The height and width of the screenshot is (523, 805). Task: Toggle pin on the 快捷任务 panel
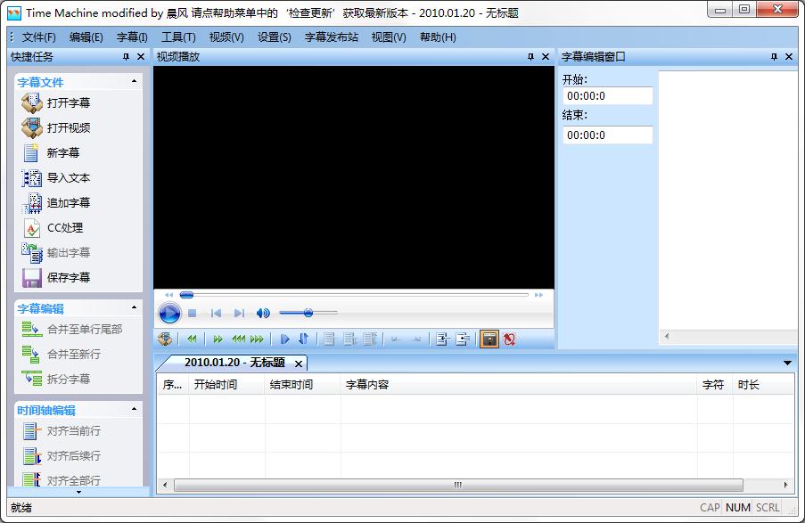click(x=126, y=56)
